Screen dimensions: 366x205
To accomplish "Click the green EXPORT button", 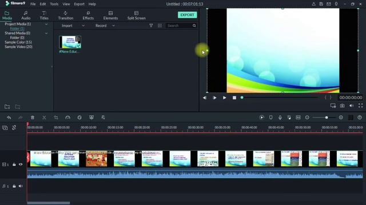I will pos(187,15).
